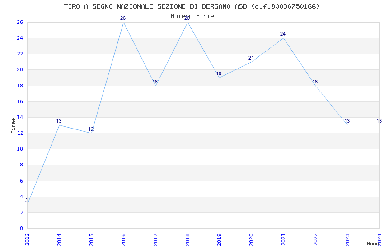This screenshot has width=384, height=248.
Task: Click data label 24 above 2021
Action: coord(283,34)
